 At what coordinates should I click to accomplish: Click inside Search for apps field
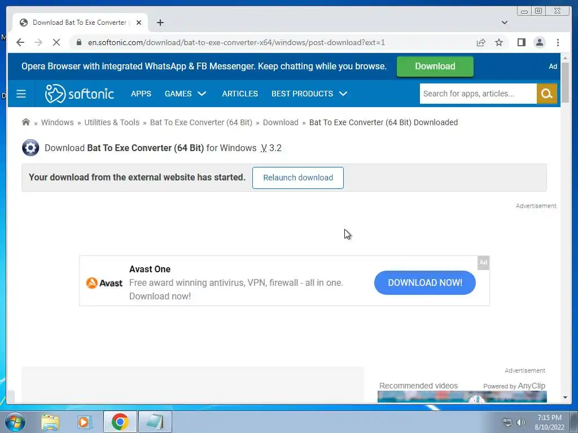(478, 94)
